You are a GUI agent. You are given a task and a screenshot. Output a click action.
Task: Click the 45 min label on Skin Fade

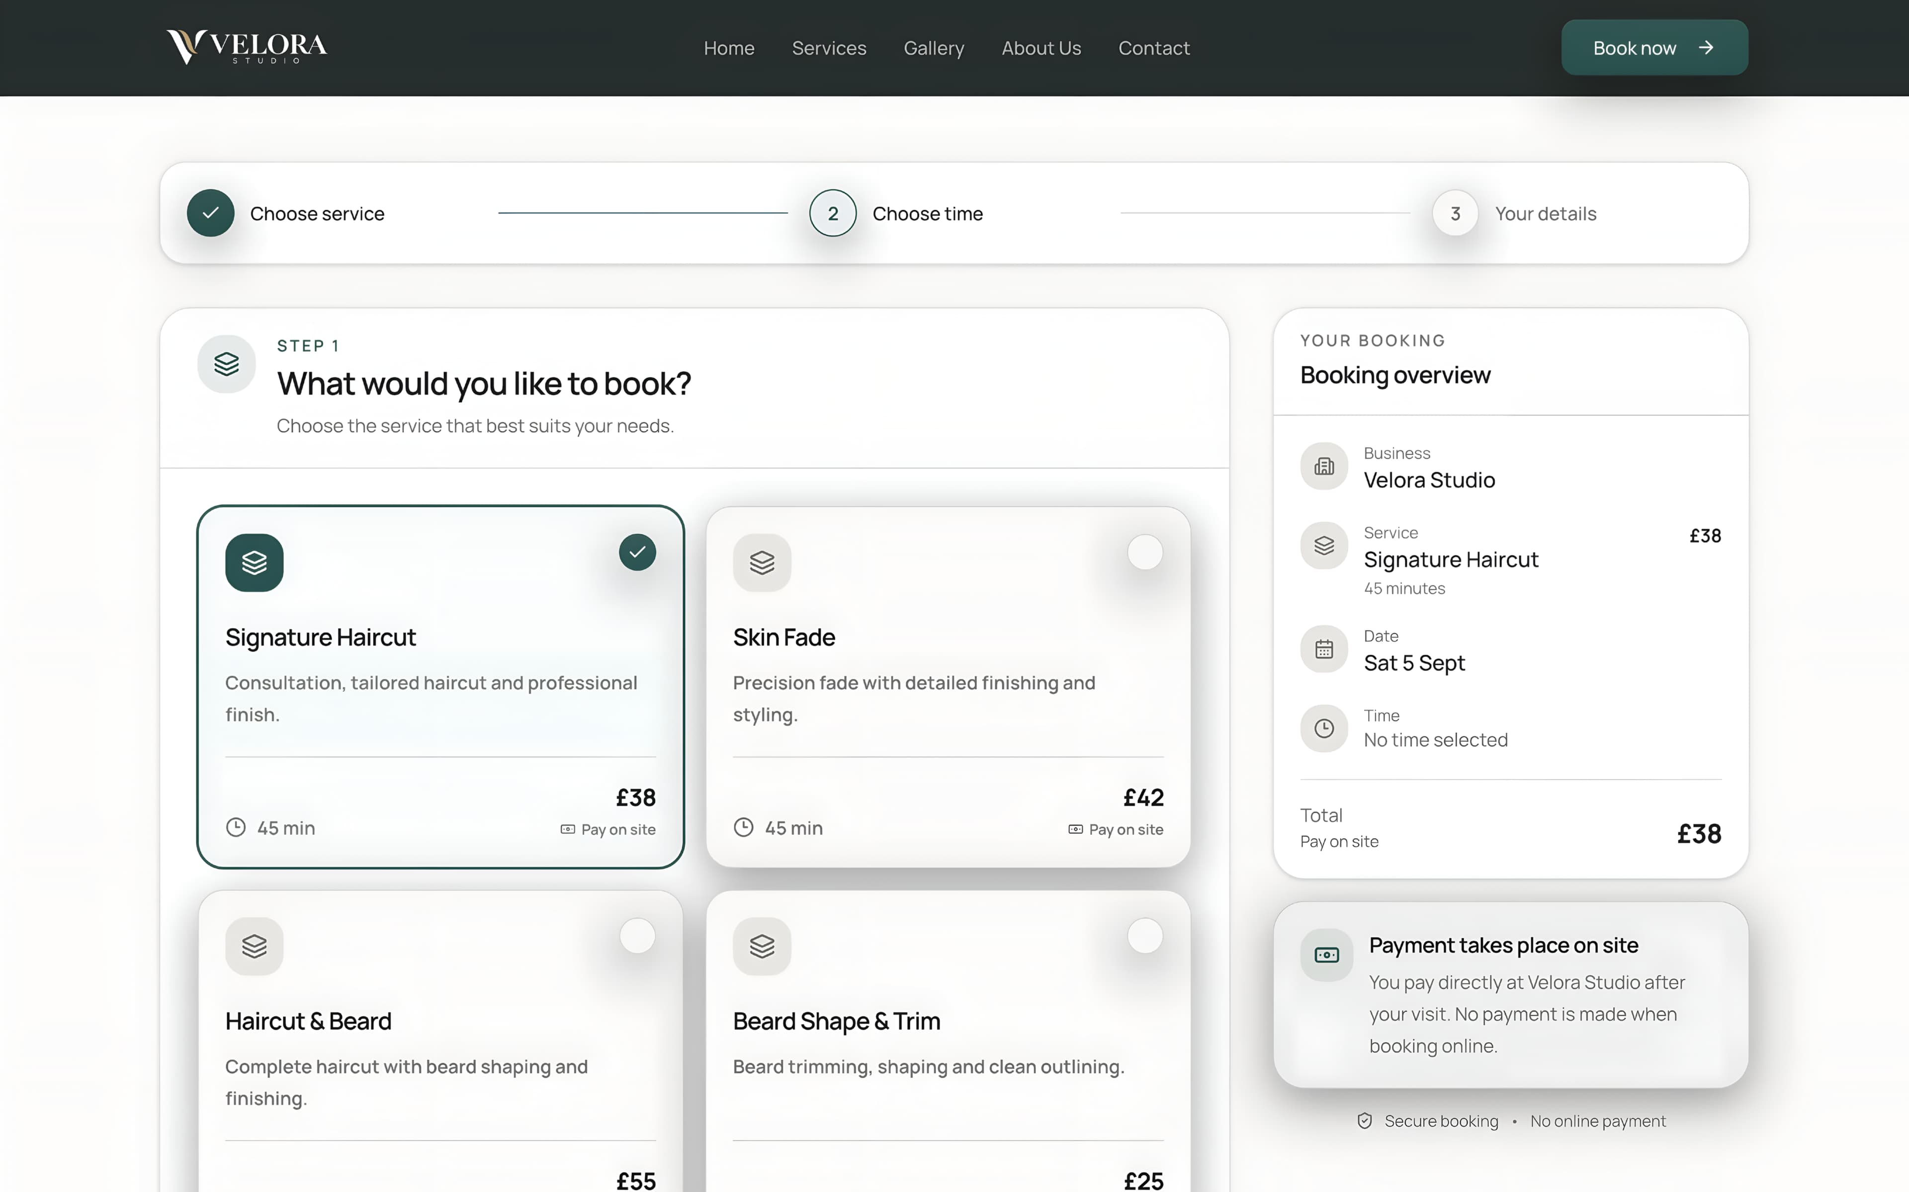coord(793,829)
